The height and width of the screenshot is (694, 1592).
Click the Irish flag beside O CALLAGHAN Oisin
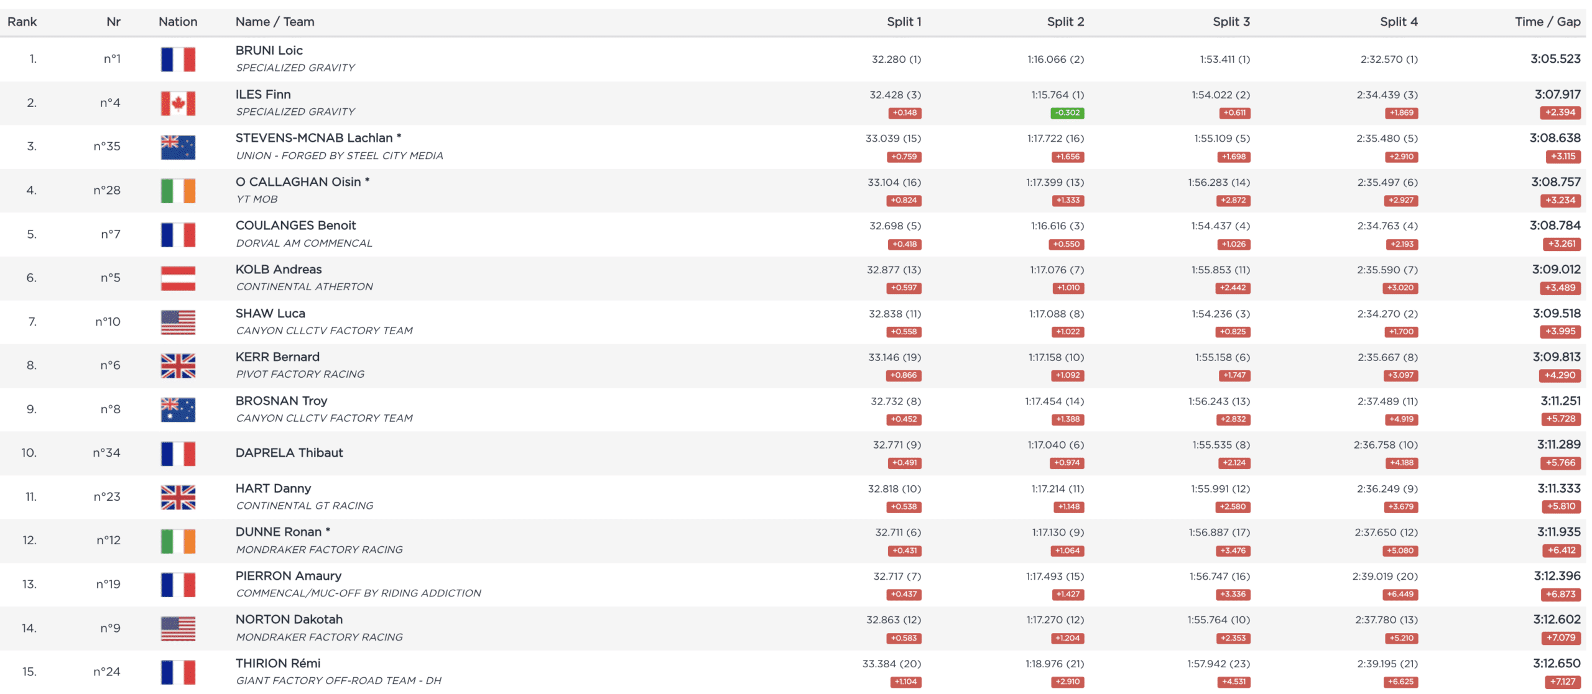pyautogui.click(x=178, y=191)
